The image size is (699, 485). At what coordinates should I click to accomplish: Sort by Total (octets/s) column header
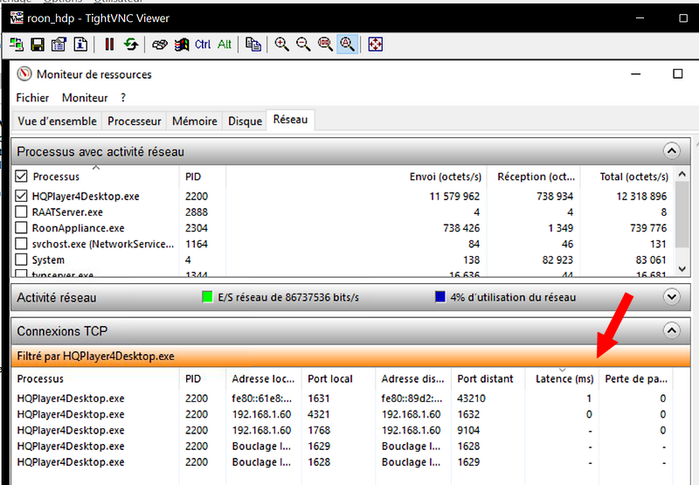pos(626,177)
